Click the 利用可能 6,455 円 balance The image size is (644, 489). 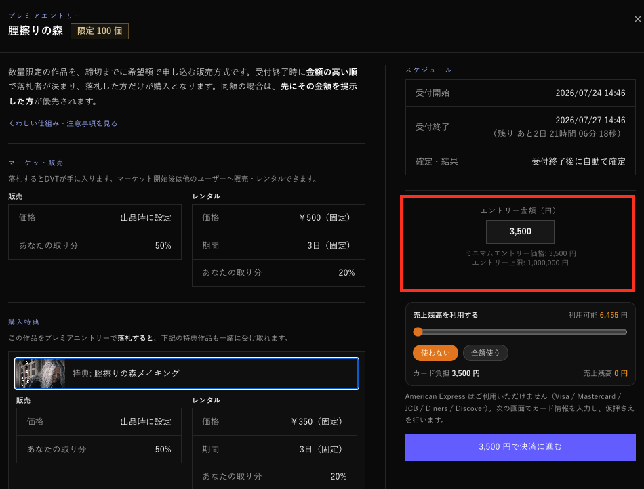point(598,315)
